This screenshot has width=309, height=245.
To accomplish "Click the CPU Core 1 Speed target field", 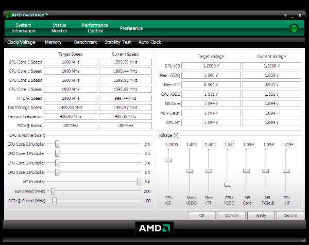I will (71, 71).
